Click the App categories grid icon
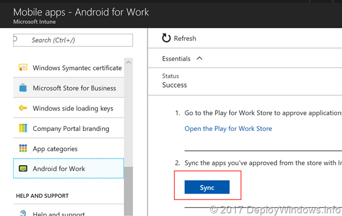This screenshot has height=216, width=342. pyautogui.click(x=23, y=149)
